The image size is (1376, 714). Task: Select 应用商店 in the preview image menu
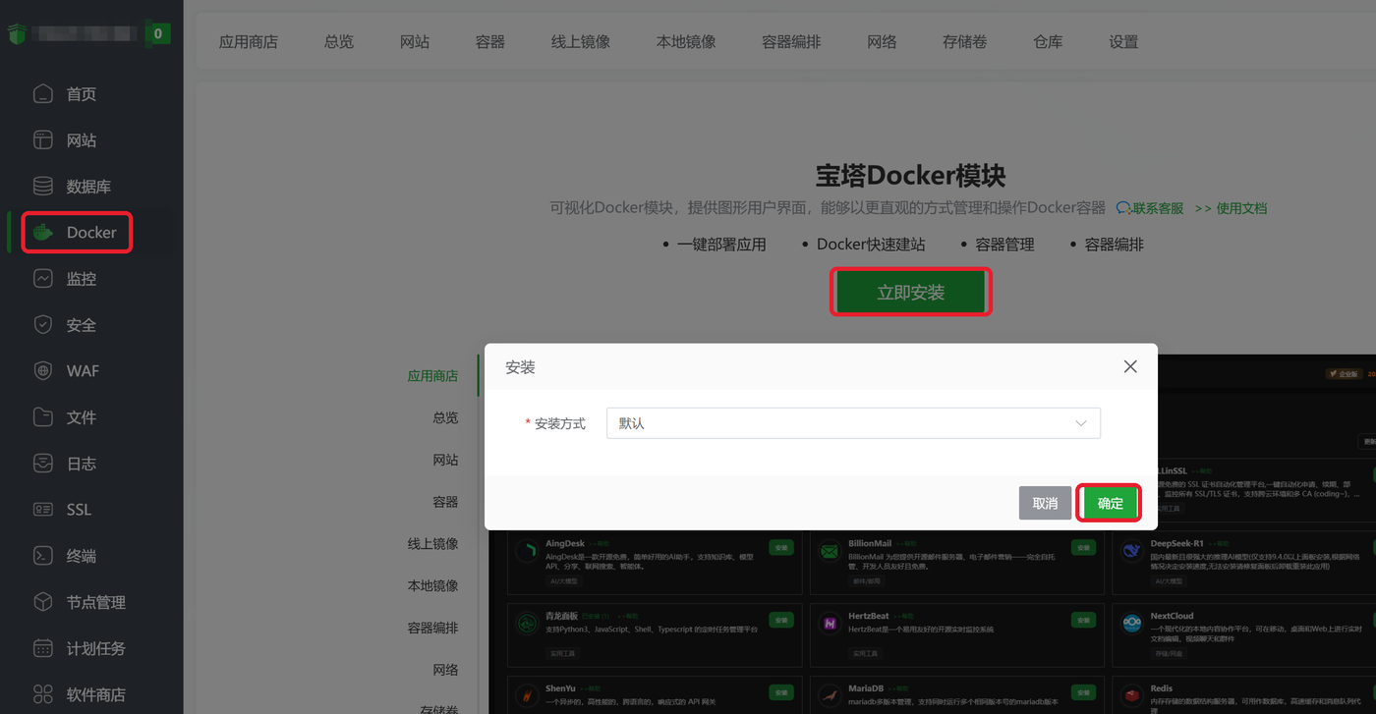point(433,376)
